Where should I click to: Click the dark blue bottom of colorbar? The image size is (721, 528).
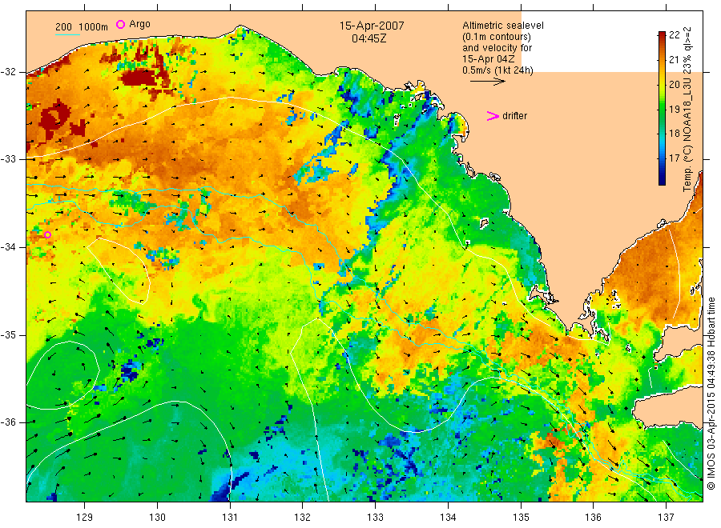(663, 181)
